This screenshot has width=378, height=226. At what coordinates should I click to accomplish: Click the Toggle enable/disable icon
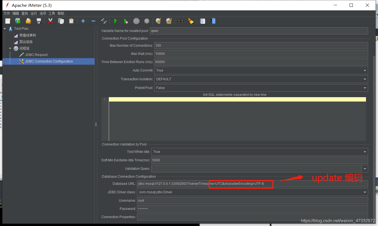(x=104, y=21)
